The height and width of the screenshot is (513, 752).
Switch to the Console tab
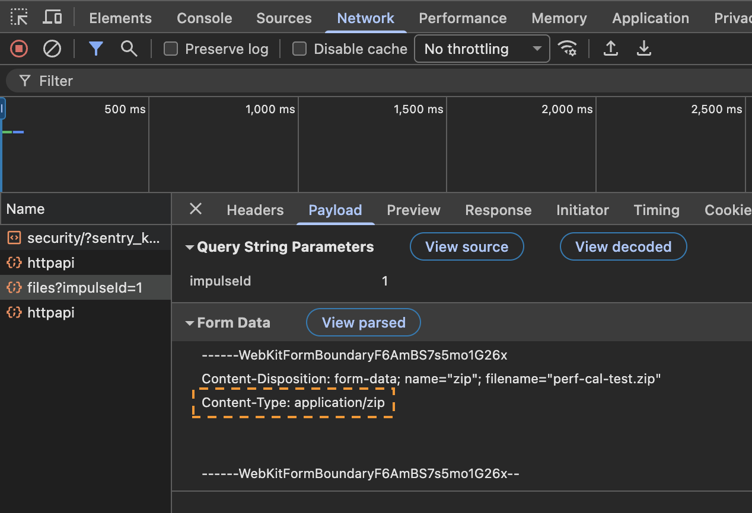204,18
